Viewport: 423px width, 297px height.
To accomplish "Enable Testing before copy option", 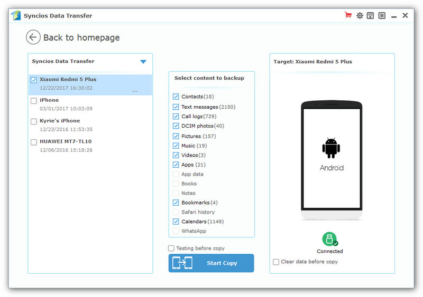I will (171, 248).
